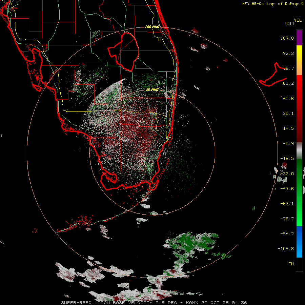305x305 pixels.
Task: Pick the gray near-zero segment of velocity scale
Action: pos(299,150)
